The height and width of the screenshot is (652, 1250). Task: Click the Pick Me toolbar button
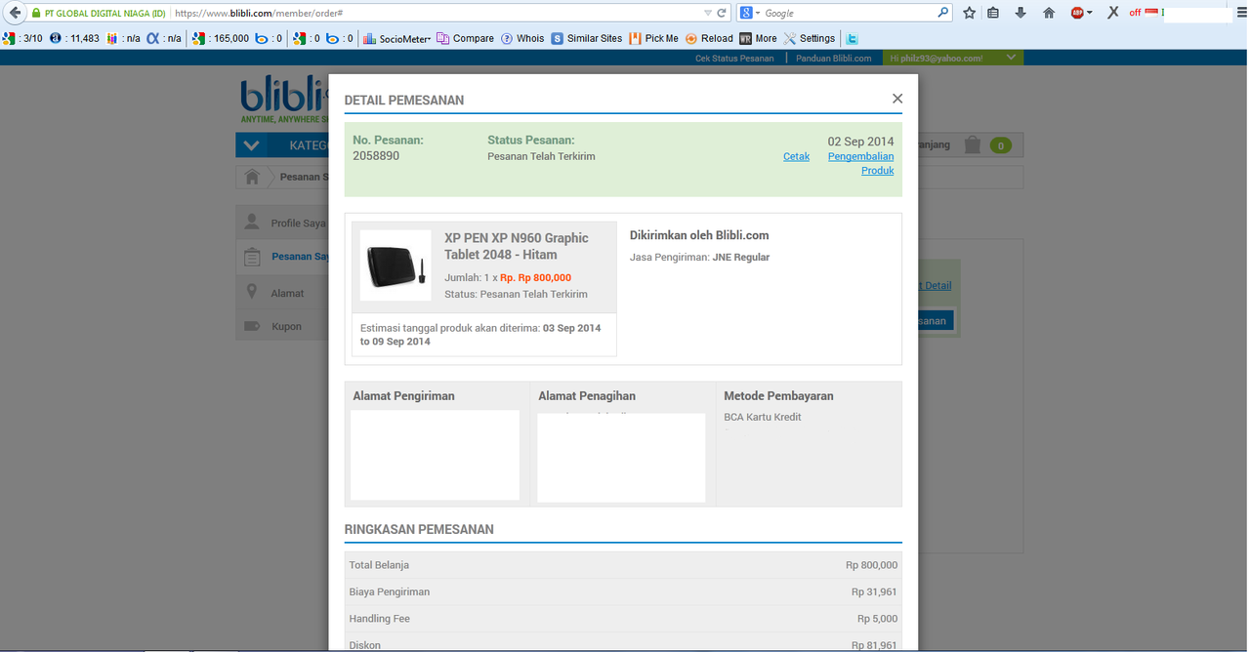pyautogui.click(x=654, y=38)
